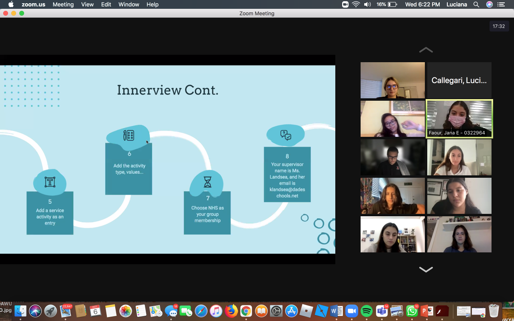Click the 17:32 meeting timer
Viewport: 514px width, 321px height.
(x=499, y=26)
